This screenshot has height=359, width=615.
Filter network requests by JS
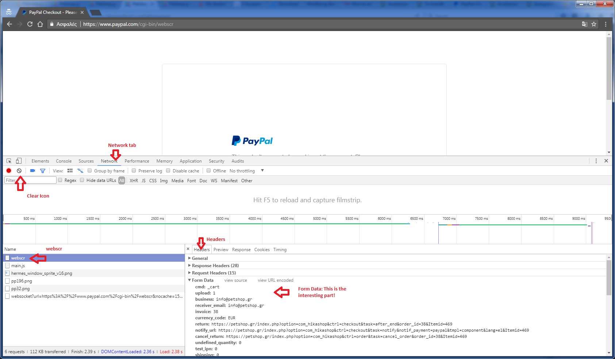click(x=143, y=180)
